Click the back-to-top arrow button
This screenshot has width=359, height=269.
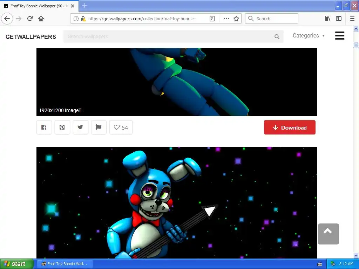point(328,234)
